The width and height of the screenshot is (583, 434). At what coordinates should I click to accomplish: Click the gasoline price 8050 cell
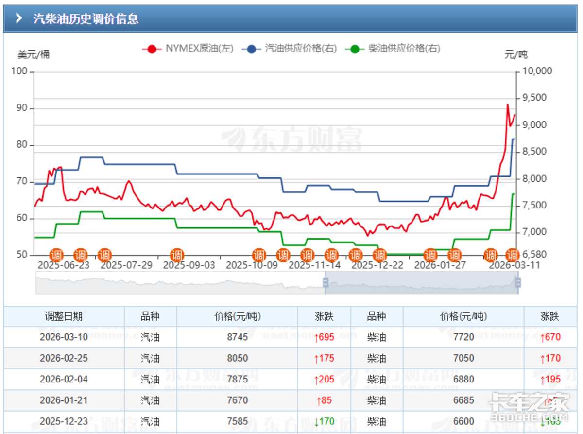point(237,358)
